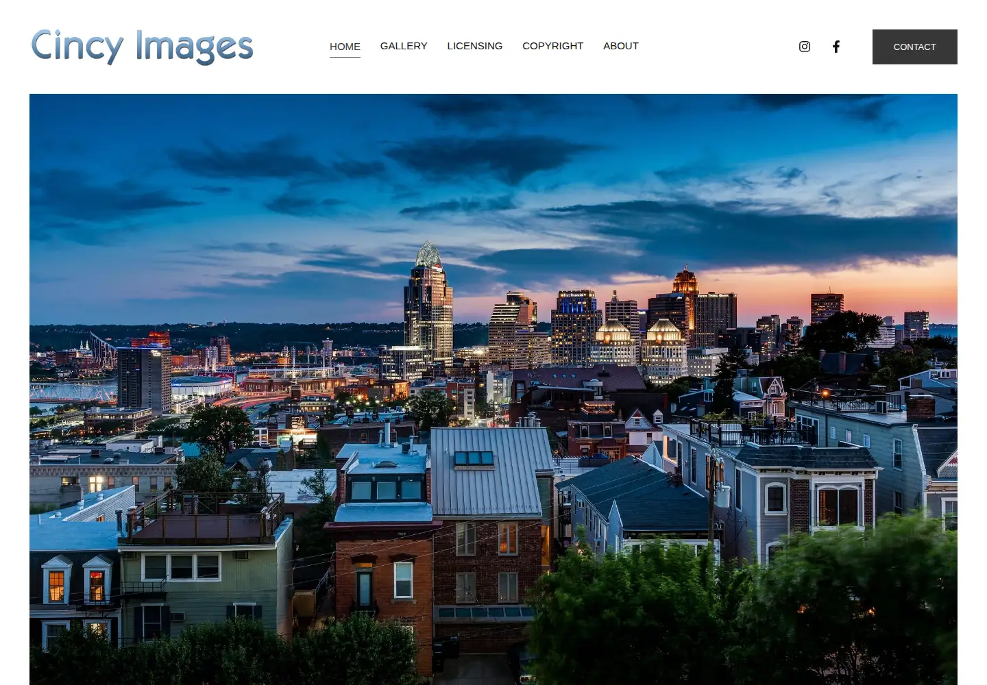Click the Cincinnati skyline hero photo

click(x=493, y=389)
